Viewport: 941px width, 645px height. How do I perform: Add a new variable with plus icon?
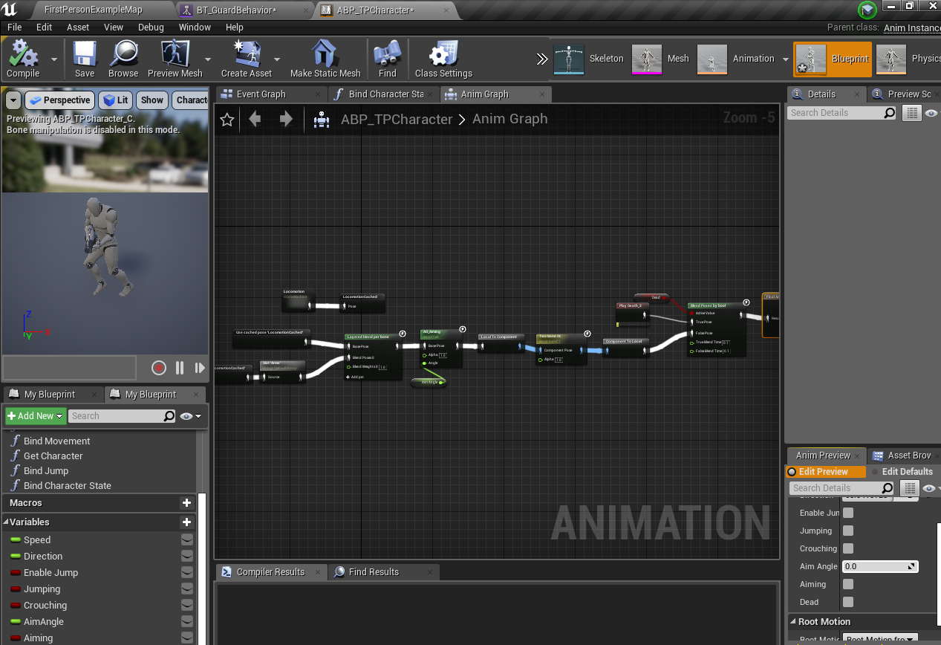(187, 522)
